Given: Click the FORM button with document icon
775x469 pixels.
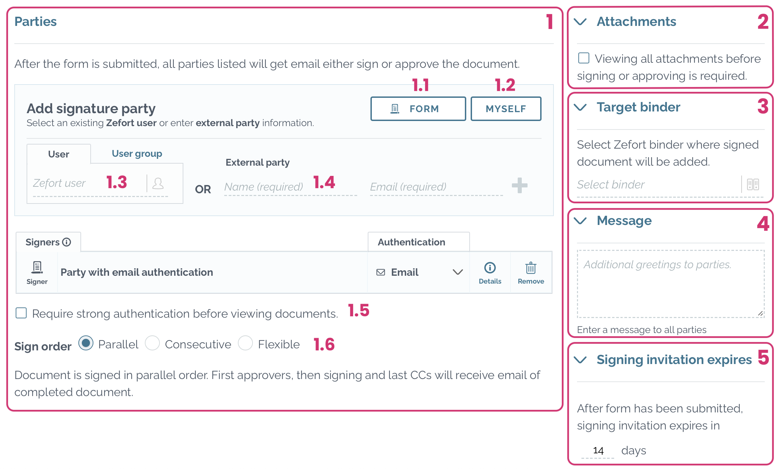Looking at the screenshot, I should pyautogui.click(x=418, y=109).
